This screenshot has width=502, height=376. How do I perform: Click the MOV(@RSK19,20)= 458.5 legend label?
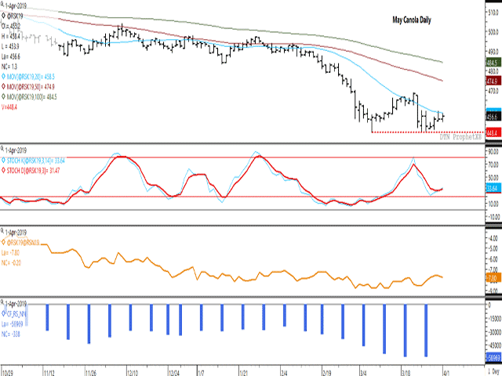click(31, 77)
